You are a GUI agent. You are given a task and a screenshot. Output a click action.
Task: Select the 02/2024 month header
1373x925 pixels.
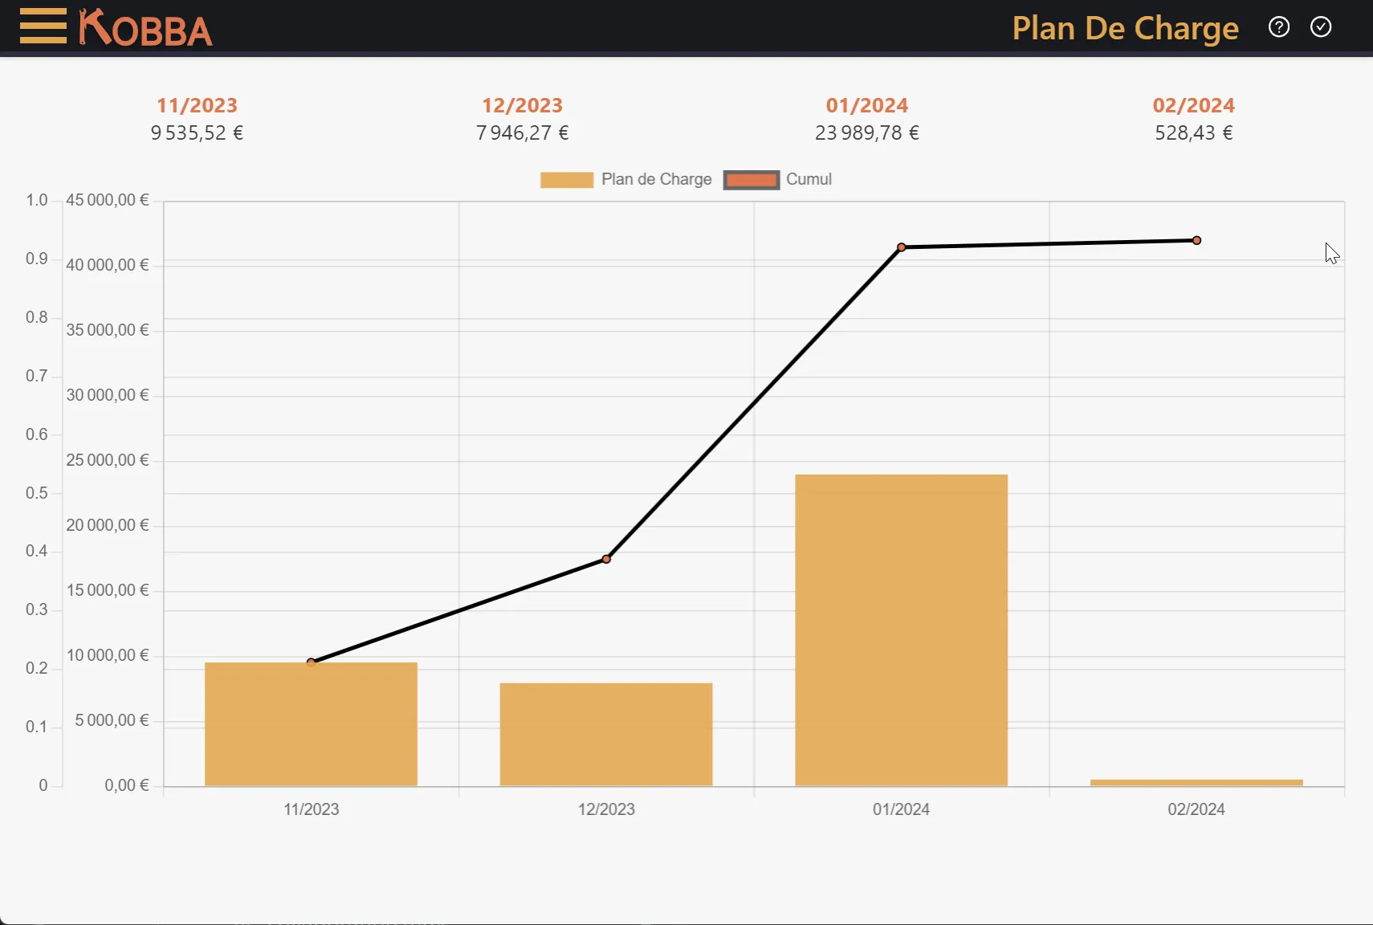coord(1194,105)
